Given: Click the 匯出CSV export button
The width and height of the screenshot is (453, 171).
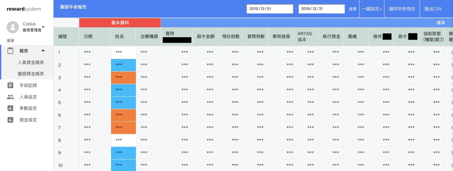Looking at the screenshot, I should pyautogui.click(x=433, y=9).
